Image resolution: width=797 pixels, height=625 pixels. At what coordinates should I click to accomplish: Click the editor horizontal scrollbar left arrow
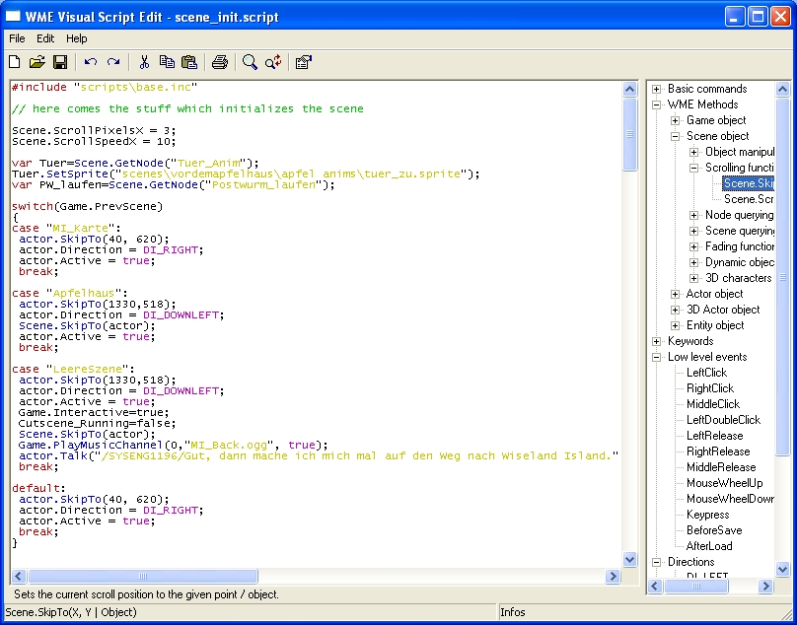pos(19,577)
